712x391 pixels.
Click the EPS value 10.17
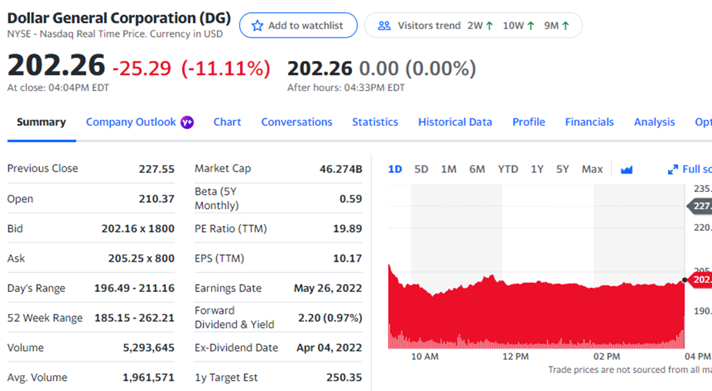[x=348, y=258]
